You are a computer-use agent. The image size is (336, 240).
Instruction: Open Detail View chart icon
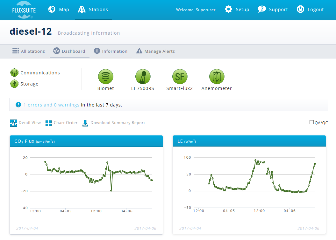(13, 123)
